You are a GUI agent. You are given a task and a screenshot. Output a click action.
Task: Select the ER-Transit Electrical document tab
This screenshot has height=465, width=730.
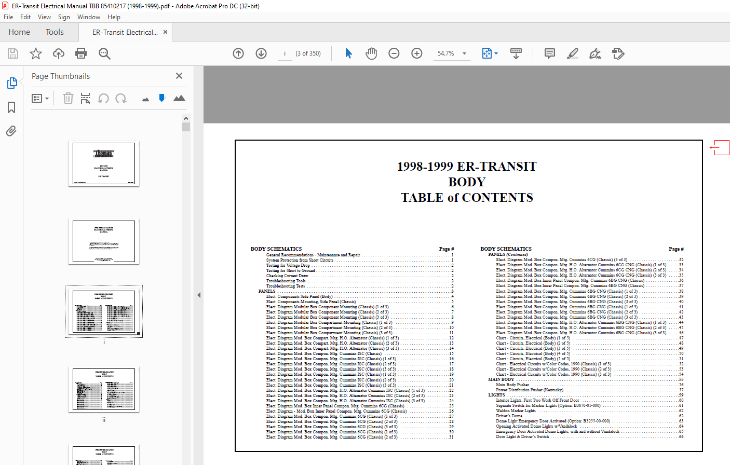[125, 32]
